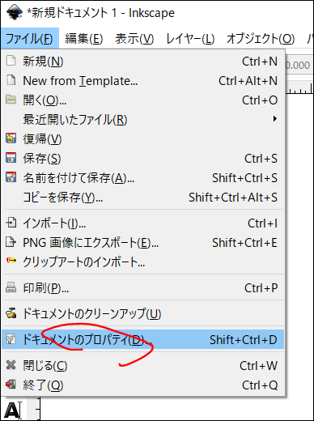Click the Ctrl+I shortcut text
The height and width of the screenshot is (421, 314).
262,223
